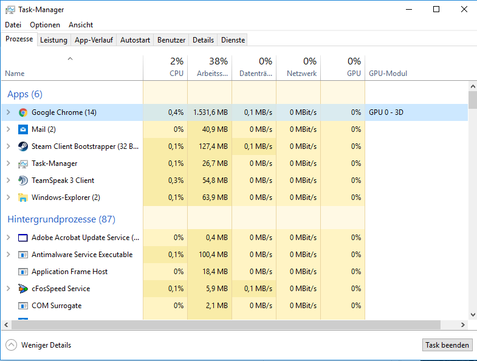Click the TeamSpeak 3 Client icon
The height and width of the screenshot is (361, 477).
point(23,180)
